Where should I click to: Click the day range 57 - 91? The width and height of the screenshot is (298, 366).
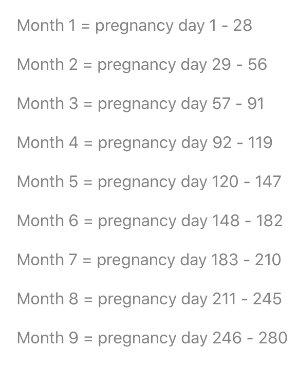pyautogui.click(x=238, y=103)
